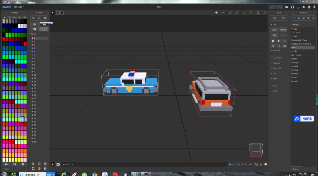The width and height of the screenshot is (318, 176).
Task: Pick the bright red palette swatch
Action: 25,44
